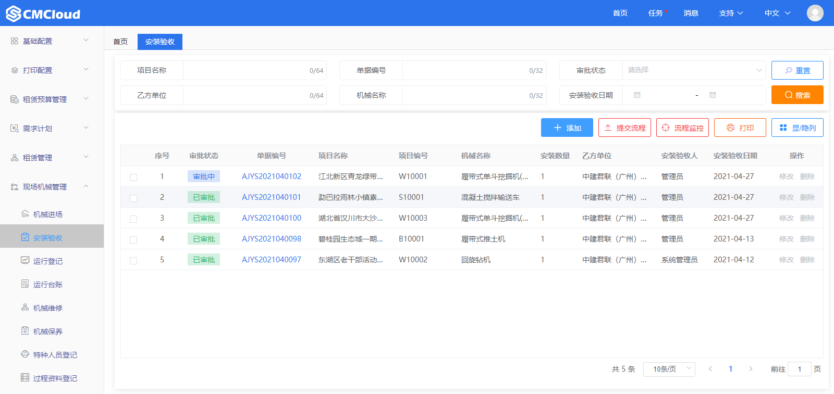The height and width of the screenshot is (394, 834).
Task: Check the row for AJYS2021040100
Action: (x=133, y=219)
